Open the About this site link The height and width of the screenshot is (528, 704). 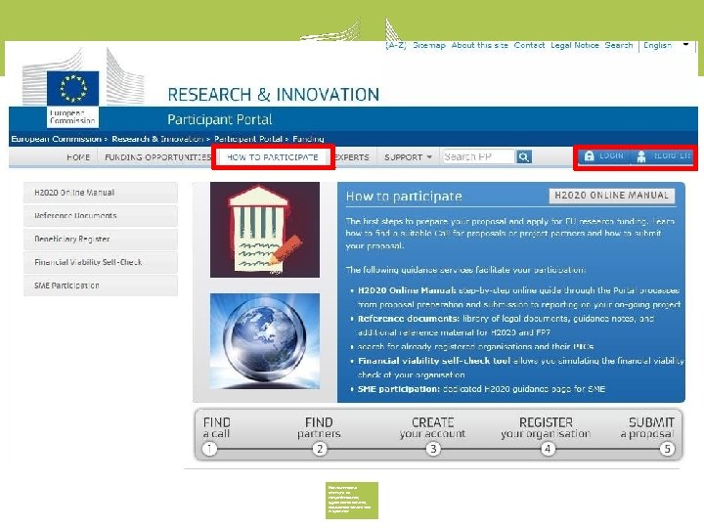pyautogui.click(x=479, y=45)
